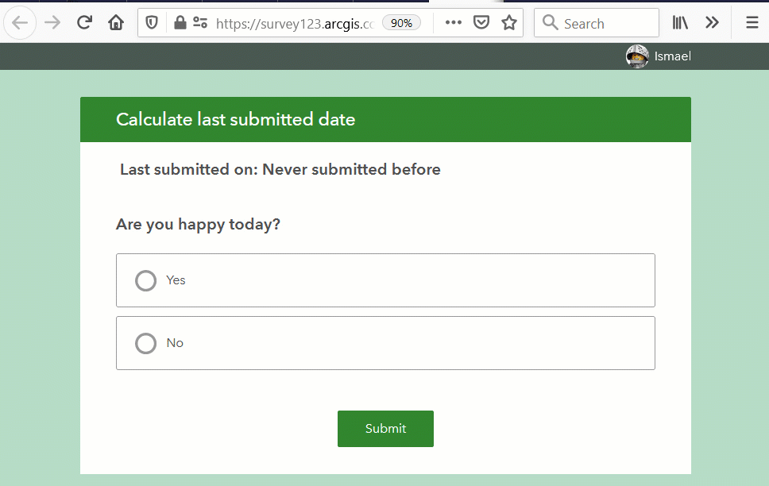Select a happiness option radio circle

pos(145,280)
